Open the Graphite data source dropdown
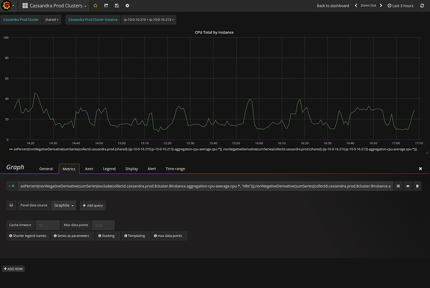The width and height of the screenshot is (430, 288). pos(64,205)
